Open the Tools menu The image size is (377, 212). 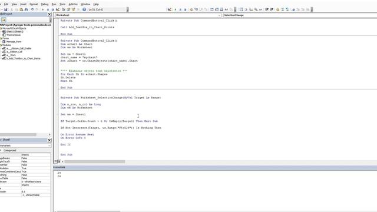point(62,4)
